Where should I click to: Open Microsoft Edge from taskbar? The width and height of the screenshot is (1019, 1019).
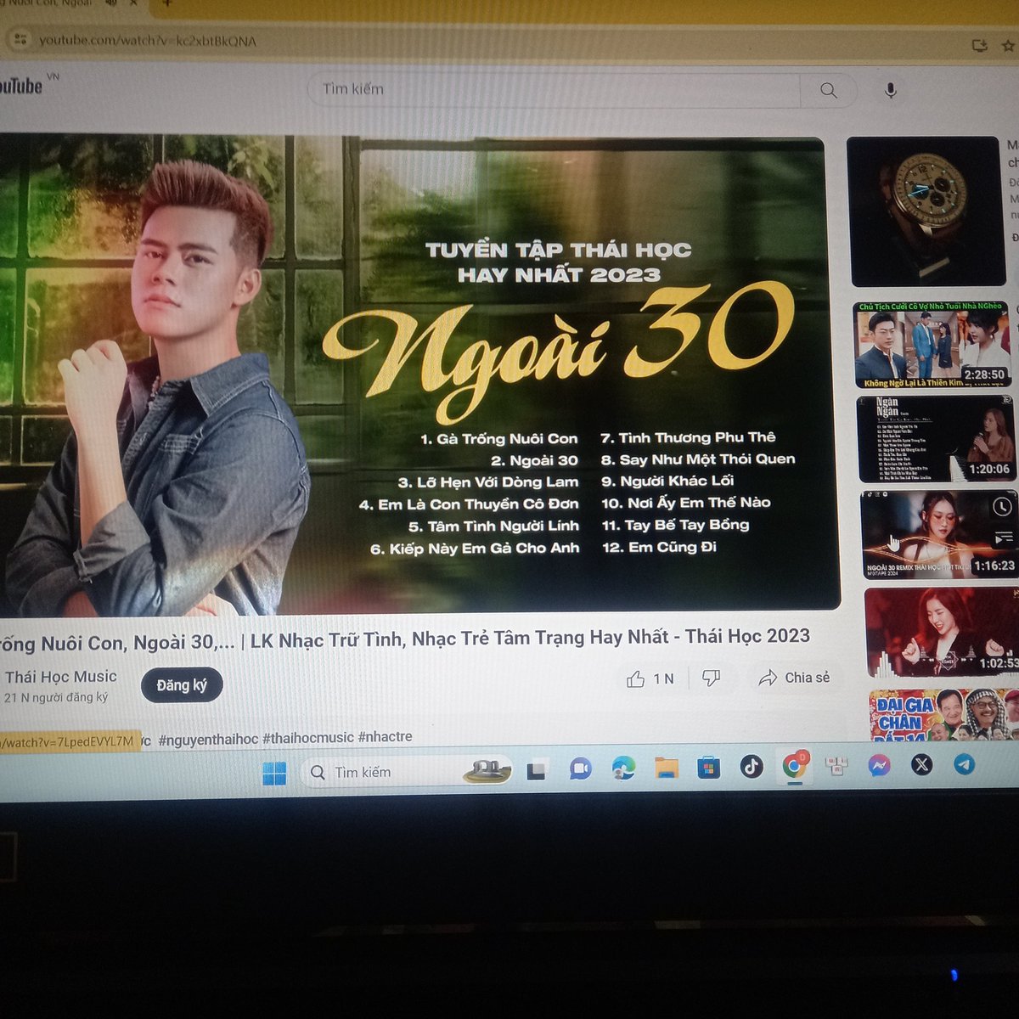coord(623,768)
